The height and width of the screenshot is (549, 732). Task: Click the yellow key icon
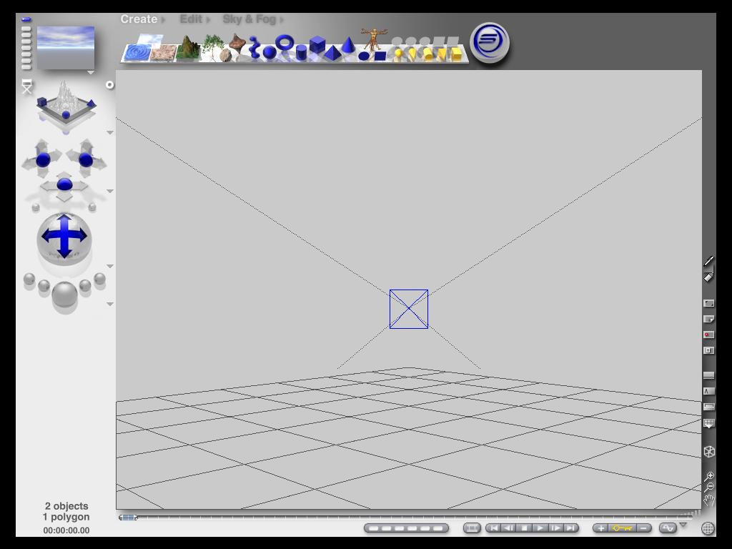click(623, 528)
